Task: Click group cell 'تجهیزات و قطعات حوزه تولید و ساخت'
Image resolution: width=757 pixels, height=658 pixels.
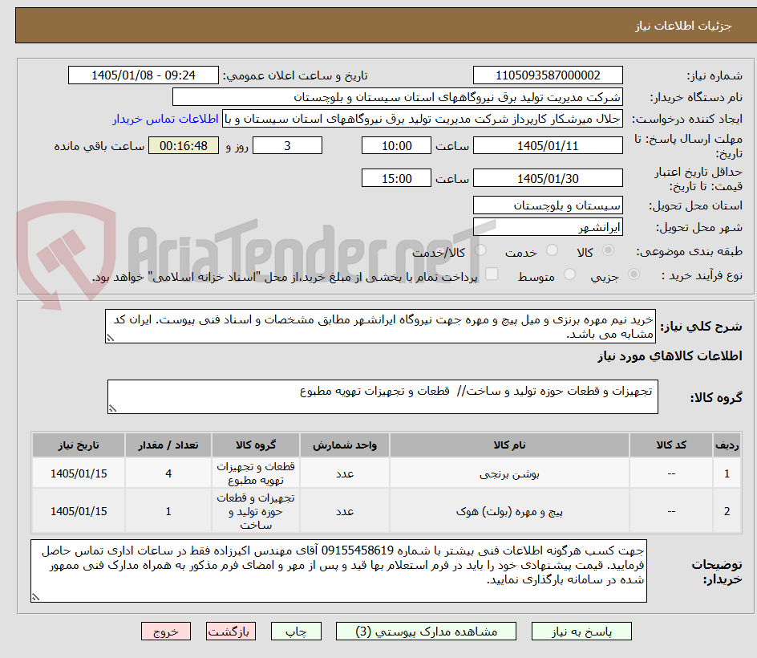Action: [255, 511]
